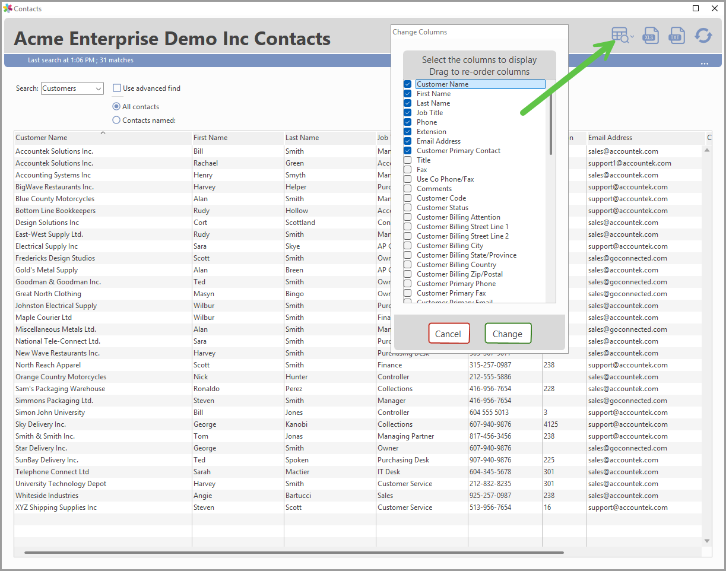Select the Customer Status list entry
This screenshot has height=571, width=726.
point(442,208)
